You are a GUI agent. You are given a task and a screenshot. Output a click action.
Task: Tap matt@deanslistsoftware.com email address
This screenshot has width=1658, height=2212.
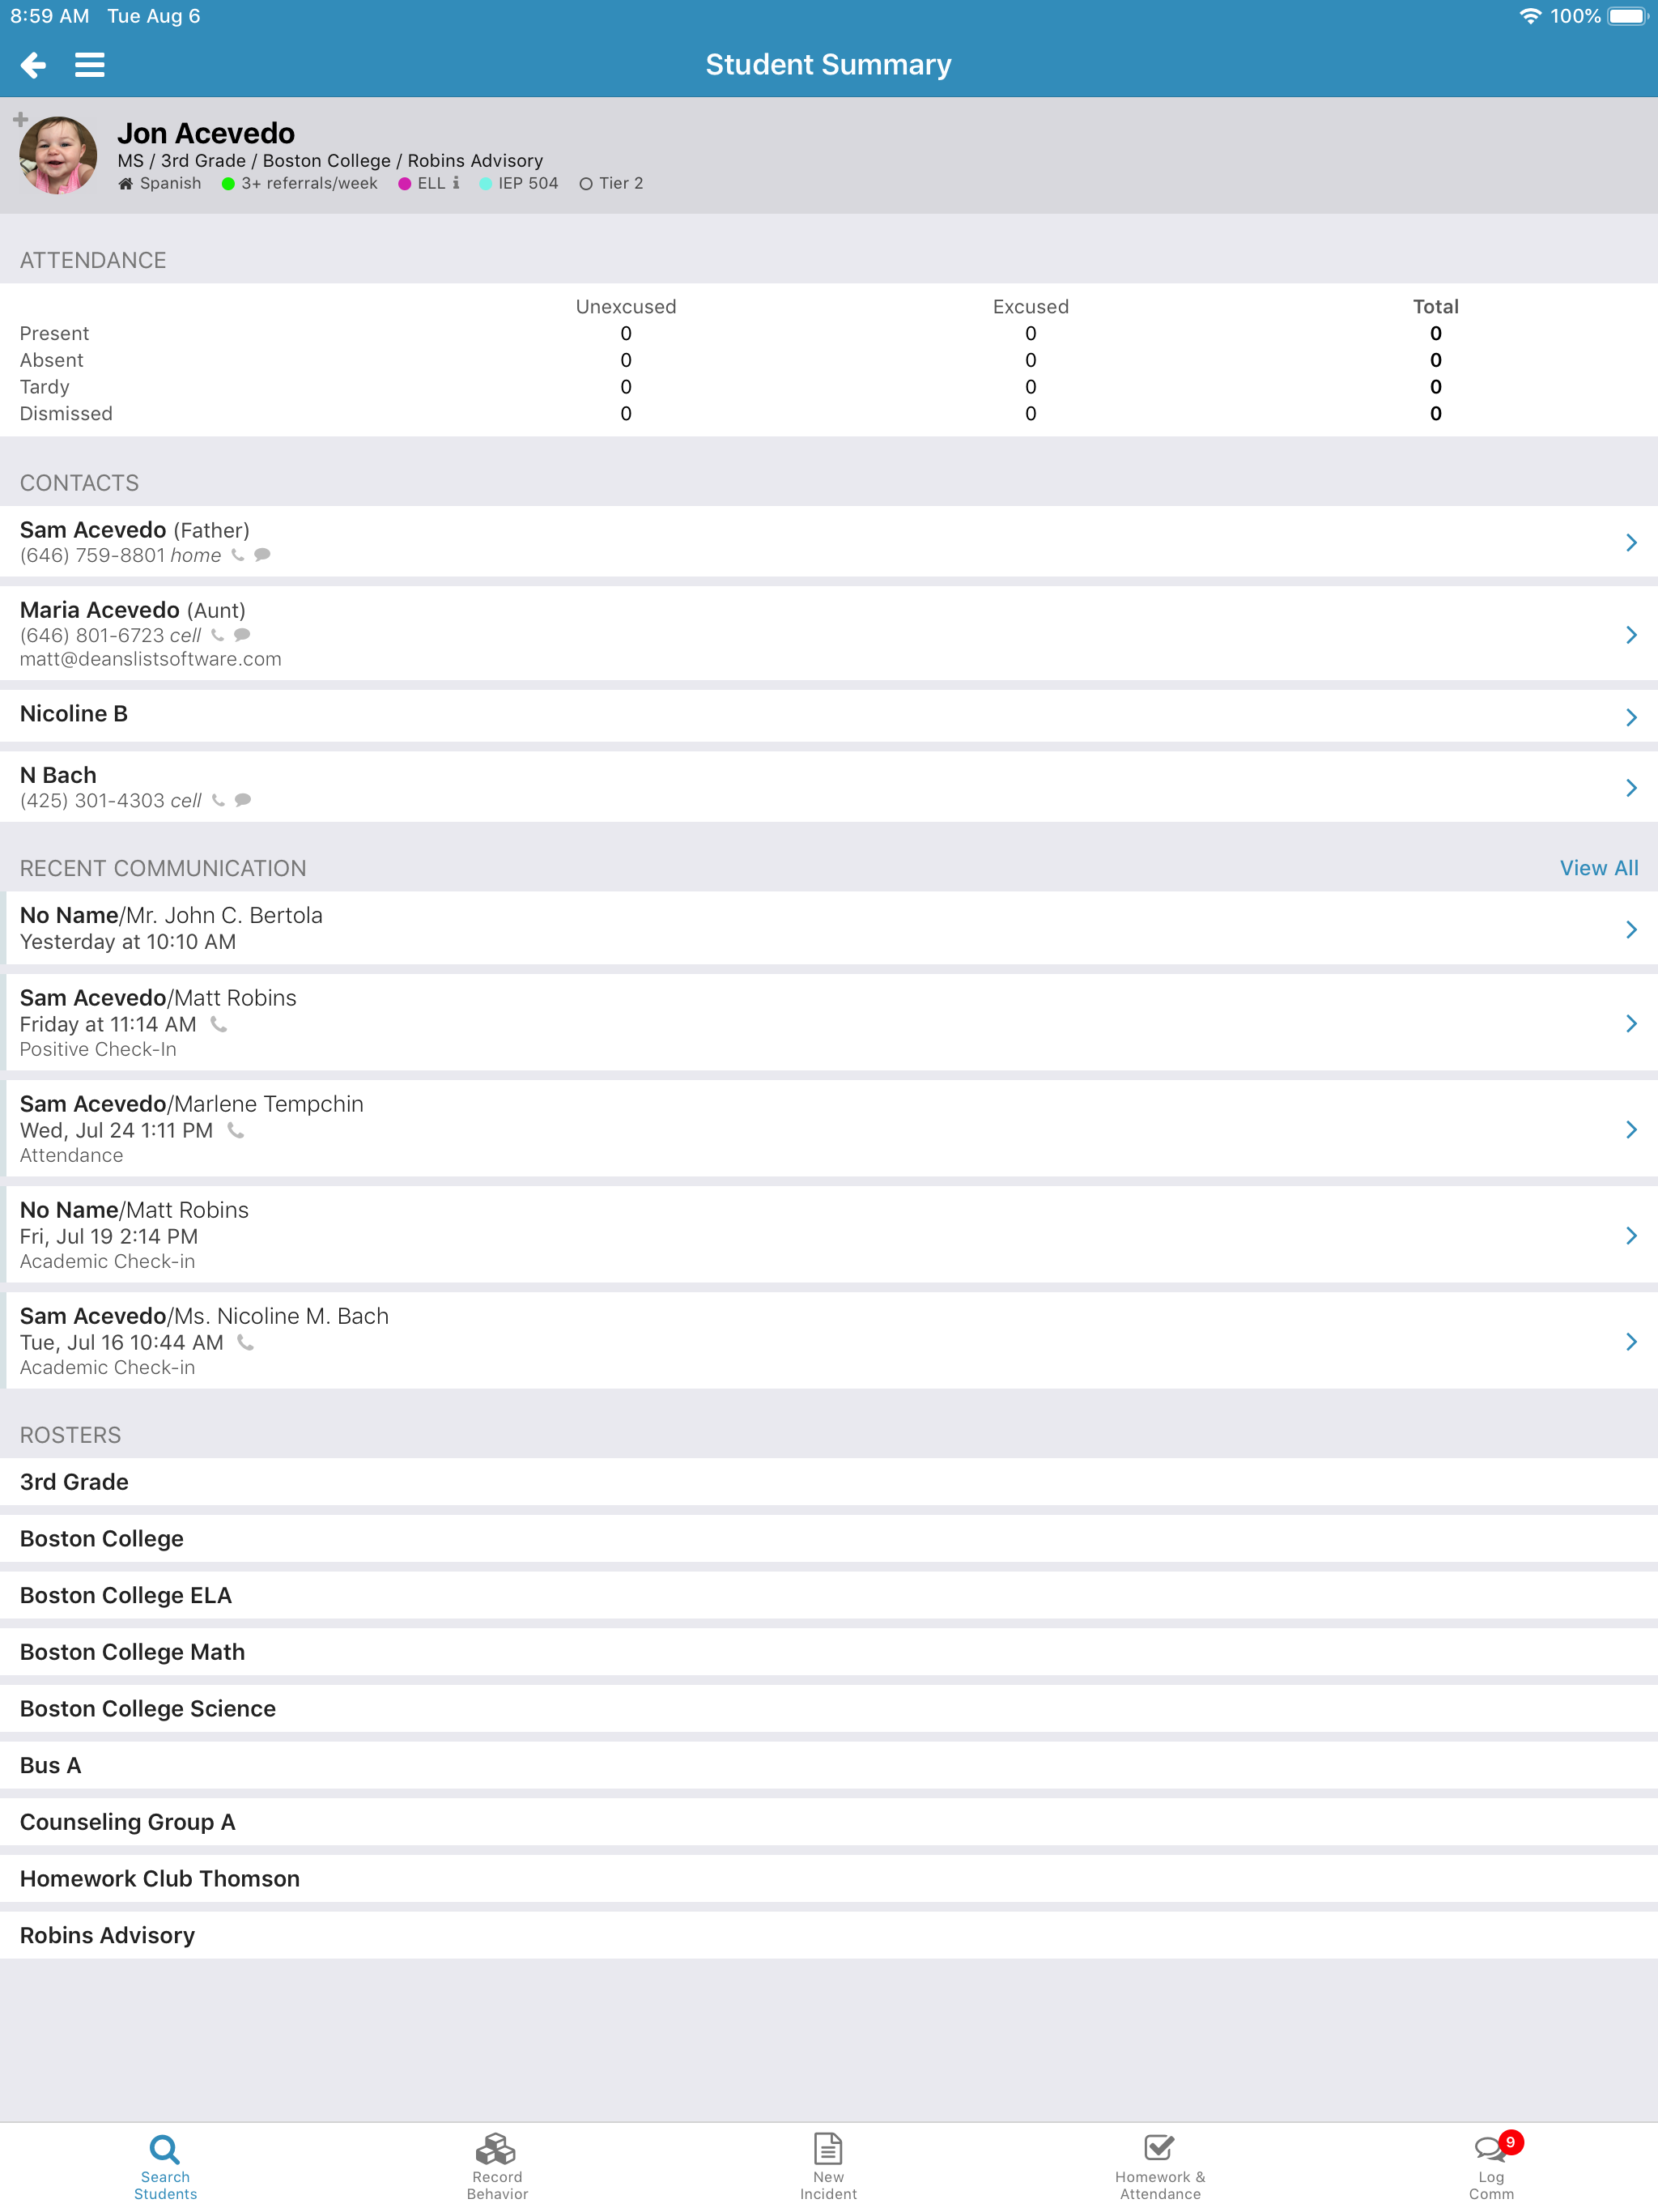pyautogui.click(x=151, y=659)
